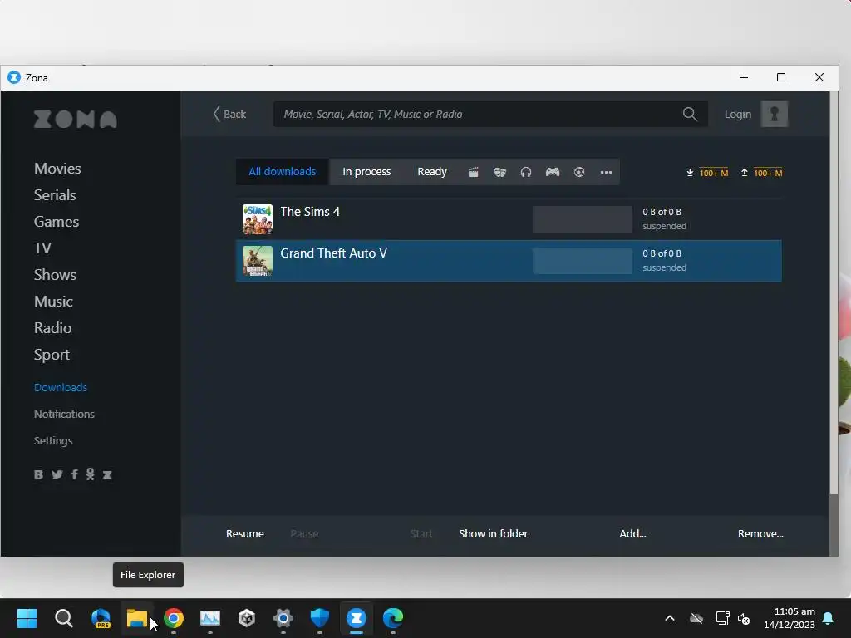This screenshot has width=851, height=638.
Task: Click Remove... button
Action: (x=760, y=534)
